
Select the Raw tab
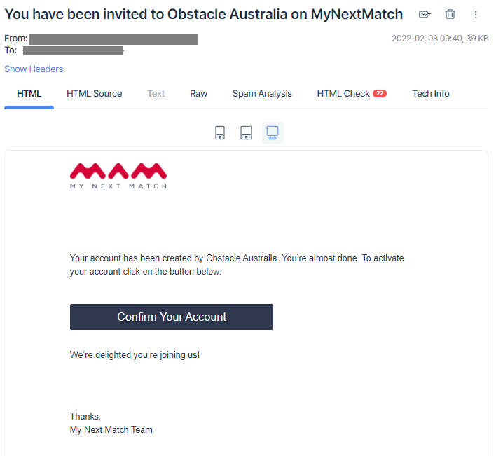coord(198,94)
